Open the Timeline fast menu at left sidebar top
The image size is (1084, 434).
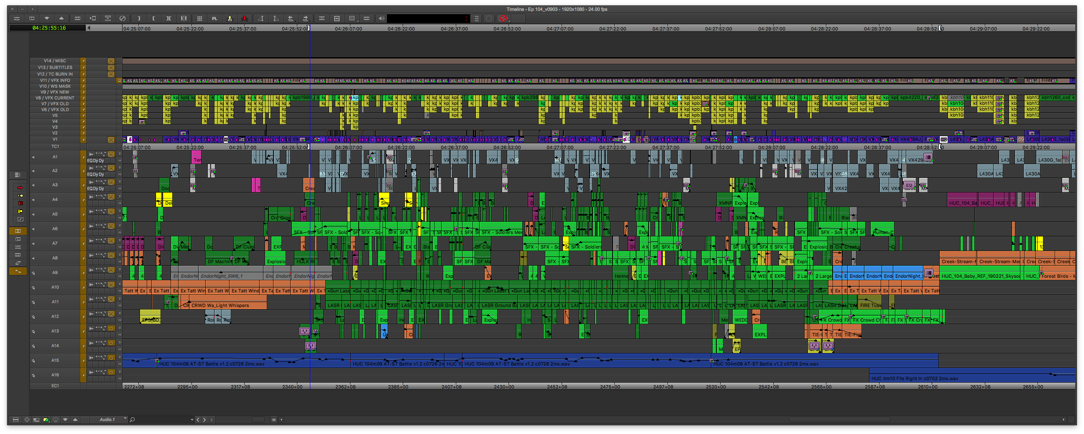click(x=17, y=175)
